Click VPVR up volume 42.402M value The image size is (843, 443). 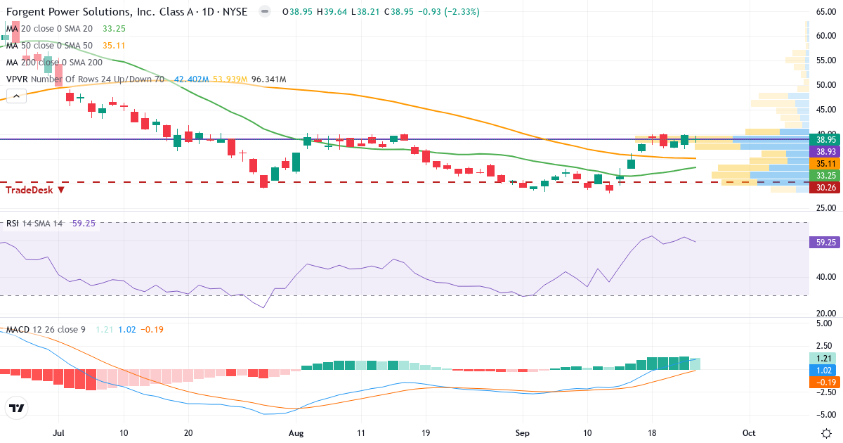(191, 79)
